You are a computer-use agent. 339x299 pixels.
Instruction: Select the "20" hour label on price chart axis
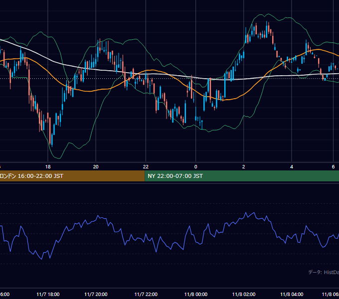tap(96, 167)
